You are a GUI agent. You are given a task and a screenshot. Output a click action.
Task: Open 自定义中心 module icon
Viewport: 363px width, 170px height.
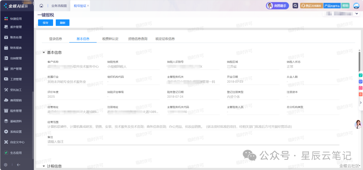tap(6, 142)
